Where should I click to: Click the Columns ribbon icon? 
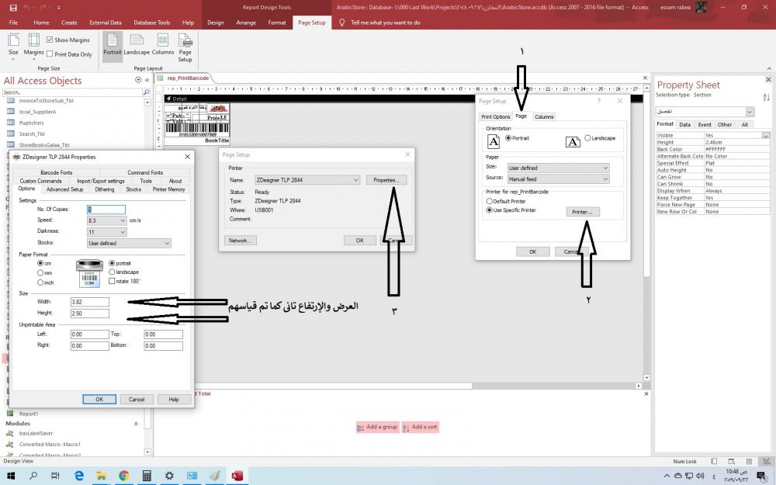pos(163,45)
